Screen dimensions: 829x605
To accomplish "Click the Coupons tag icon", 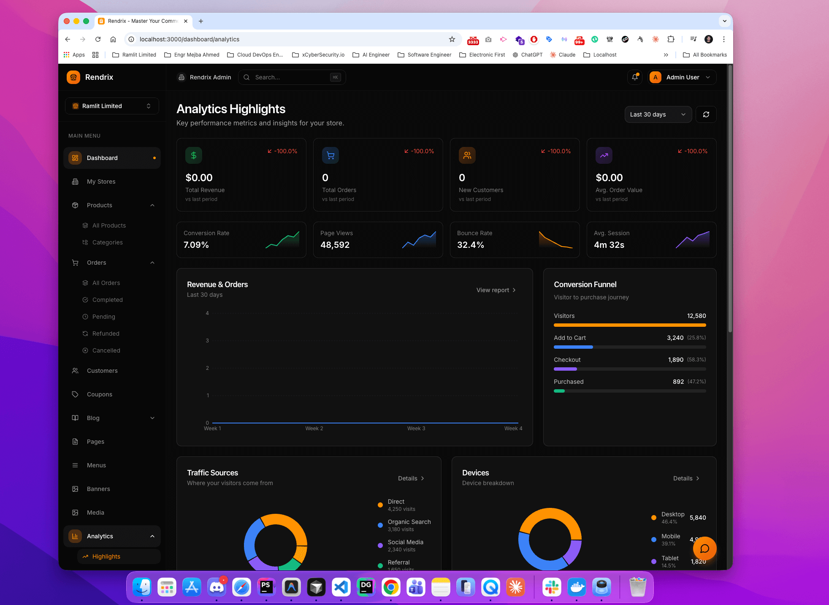I will [75, 394].
